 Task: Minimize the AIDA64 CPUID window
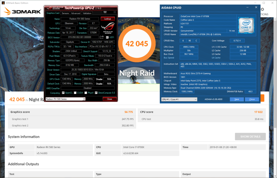pyautogui.click(x=247, y=7)
